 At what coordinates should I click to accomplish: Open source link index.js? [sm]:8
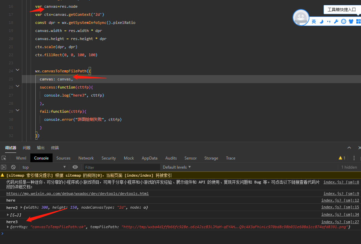click(x=341, y=182)
